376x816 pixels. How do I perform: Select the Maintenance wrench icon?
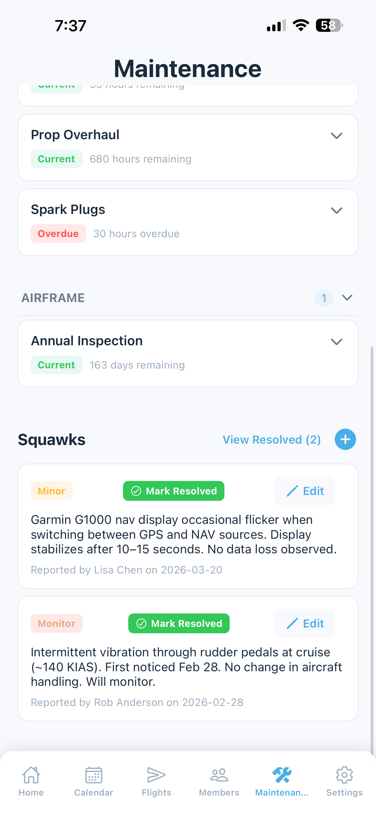click(x=282, y=775)
